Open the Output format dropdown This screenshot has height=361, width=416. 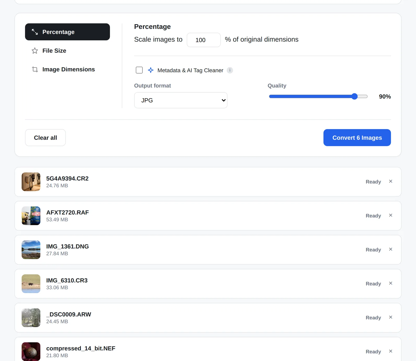[181, 100]
